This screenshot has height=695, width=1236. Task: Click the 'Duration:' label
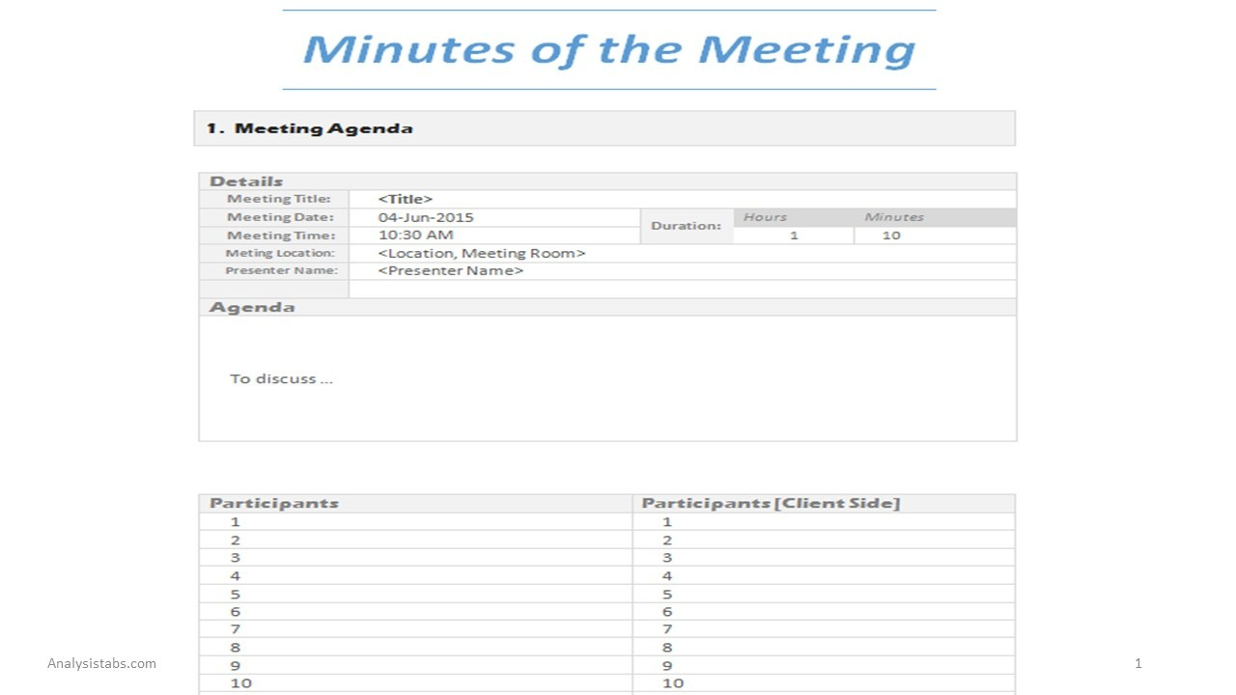tap(686, 226)
